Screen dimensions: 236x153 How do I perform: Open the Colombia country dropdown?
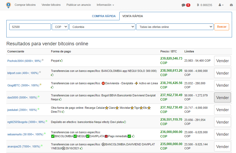click(102, 27)
